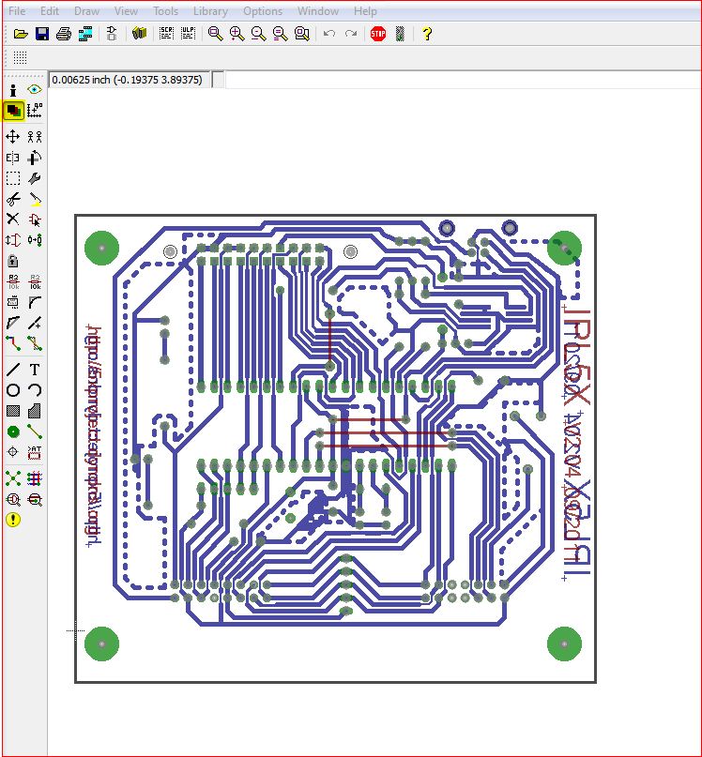Image resolution: width=702 pixels, height=757 pixels.
Task: Choose the Delete X tool
Action: pos(12,220)
